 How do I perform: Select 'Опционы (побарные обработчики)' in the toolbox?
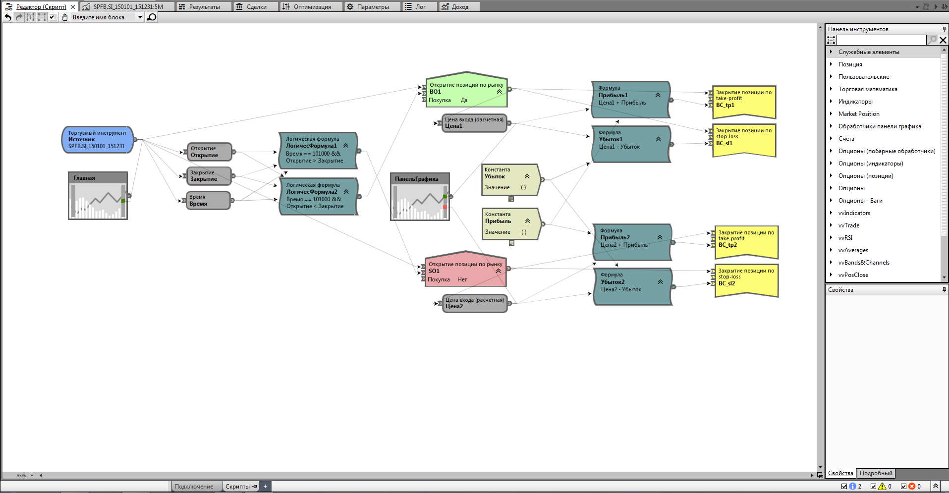coord(887,151)
